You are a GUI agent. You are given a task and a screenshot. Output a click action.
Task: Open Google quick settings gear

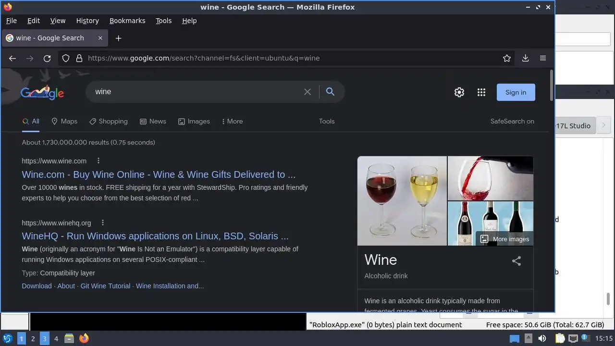(459, 92)
